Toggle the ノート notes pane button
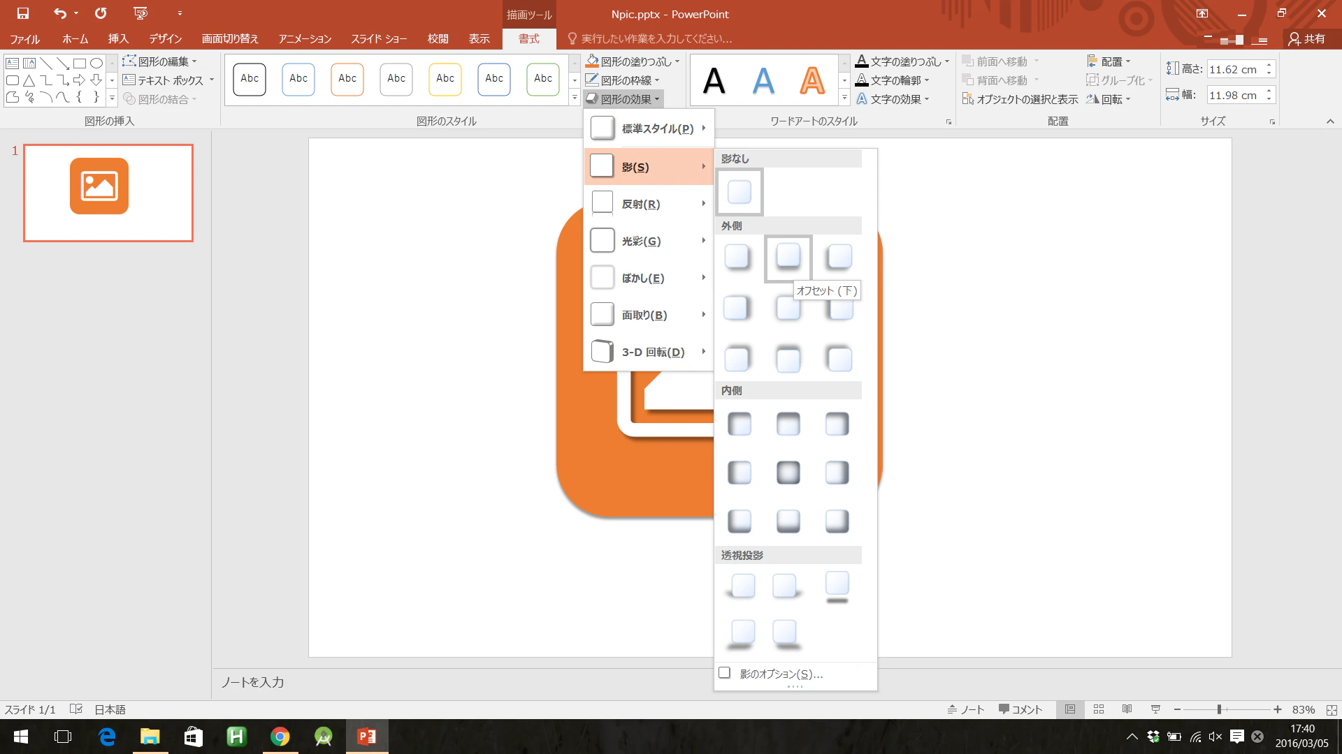The image size is (1342, 754). click(965, 709)
